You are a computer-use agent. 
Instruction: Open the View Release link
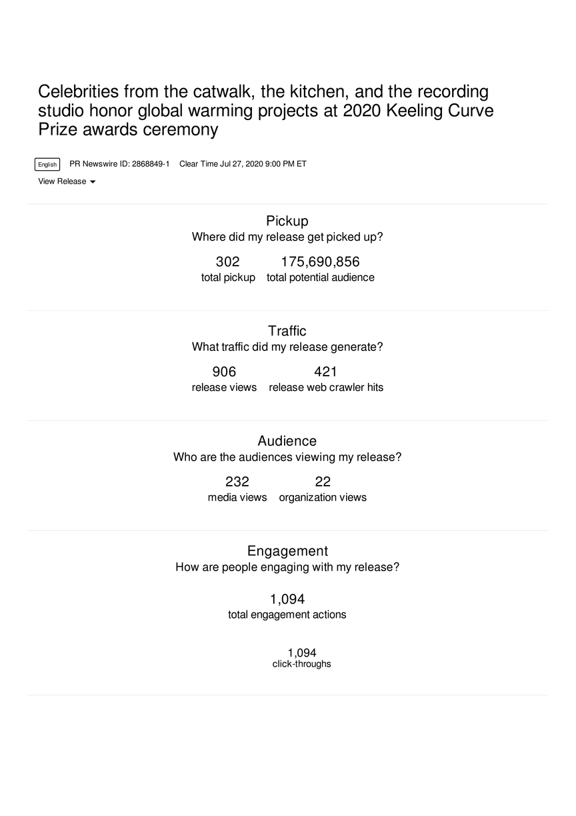[x=62, y=181]
